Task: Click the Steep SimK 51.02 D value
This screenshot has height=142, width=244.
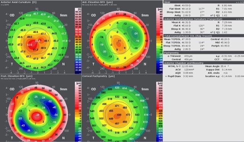Action: click(186, 12)
